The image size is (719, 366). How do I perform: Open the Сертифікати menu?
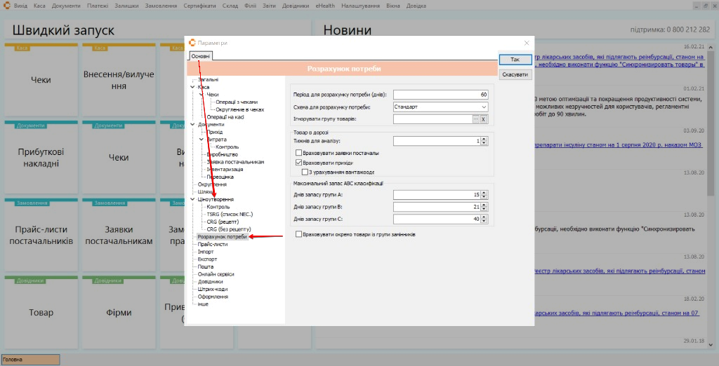pos(199,6)
